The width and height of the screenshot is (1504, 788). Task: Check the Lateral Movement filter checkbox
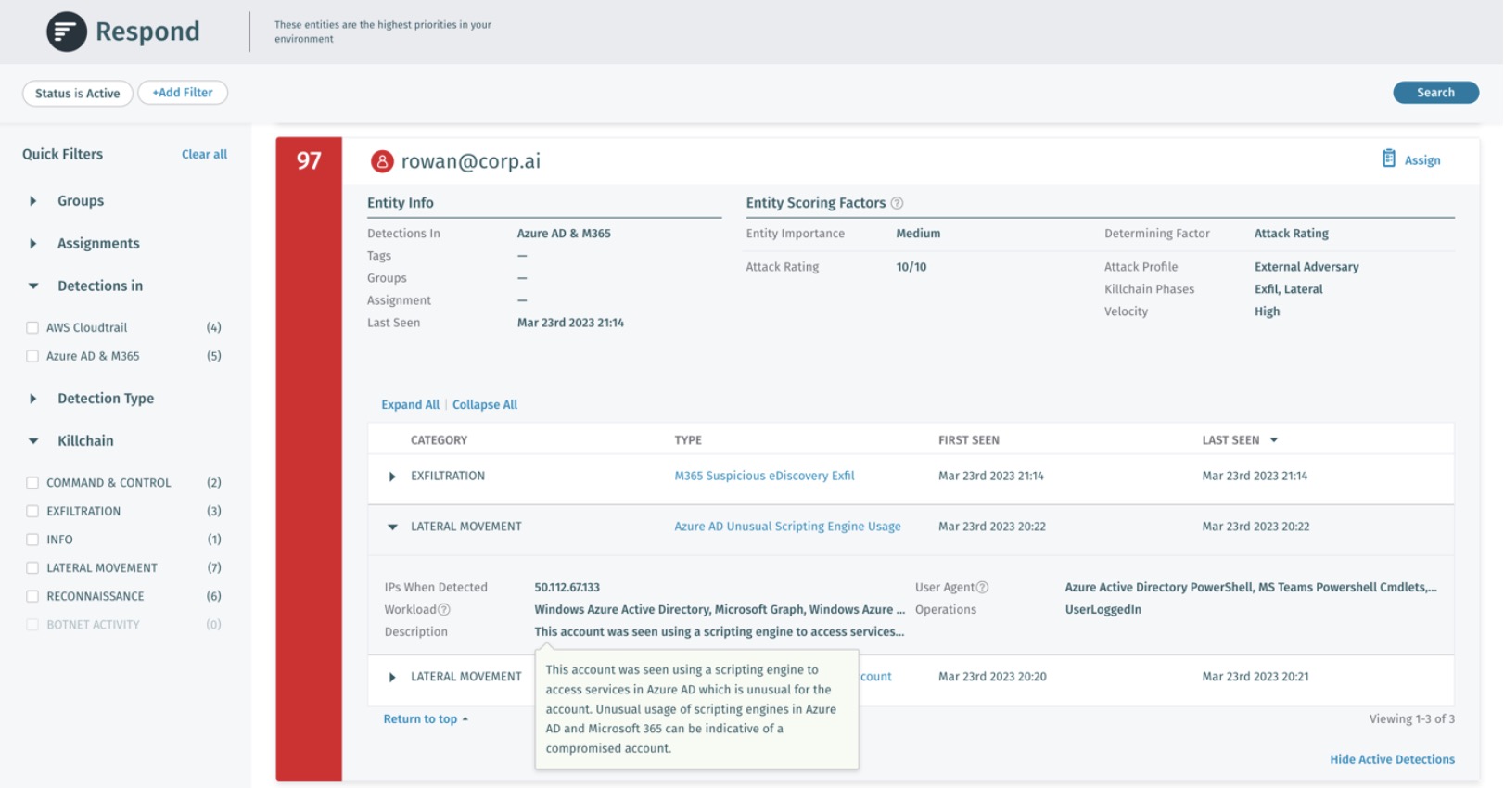point(32,568)
